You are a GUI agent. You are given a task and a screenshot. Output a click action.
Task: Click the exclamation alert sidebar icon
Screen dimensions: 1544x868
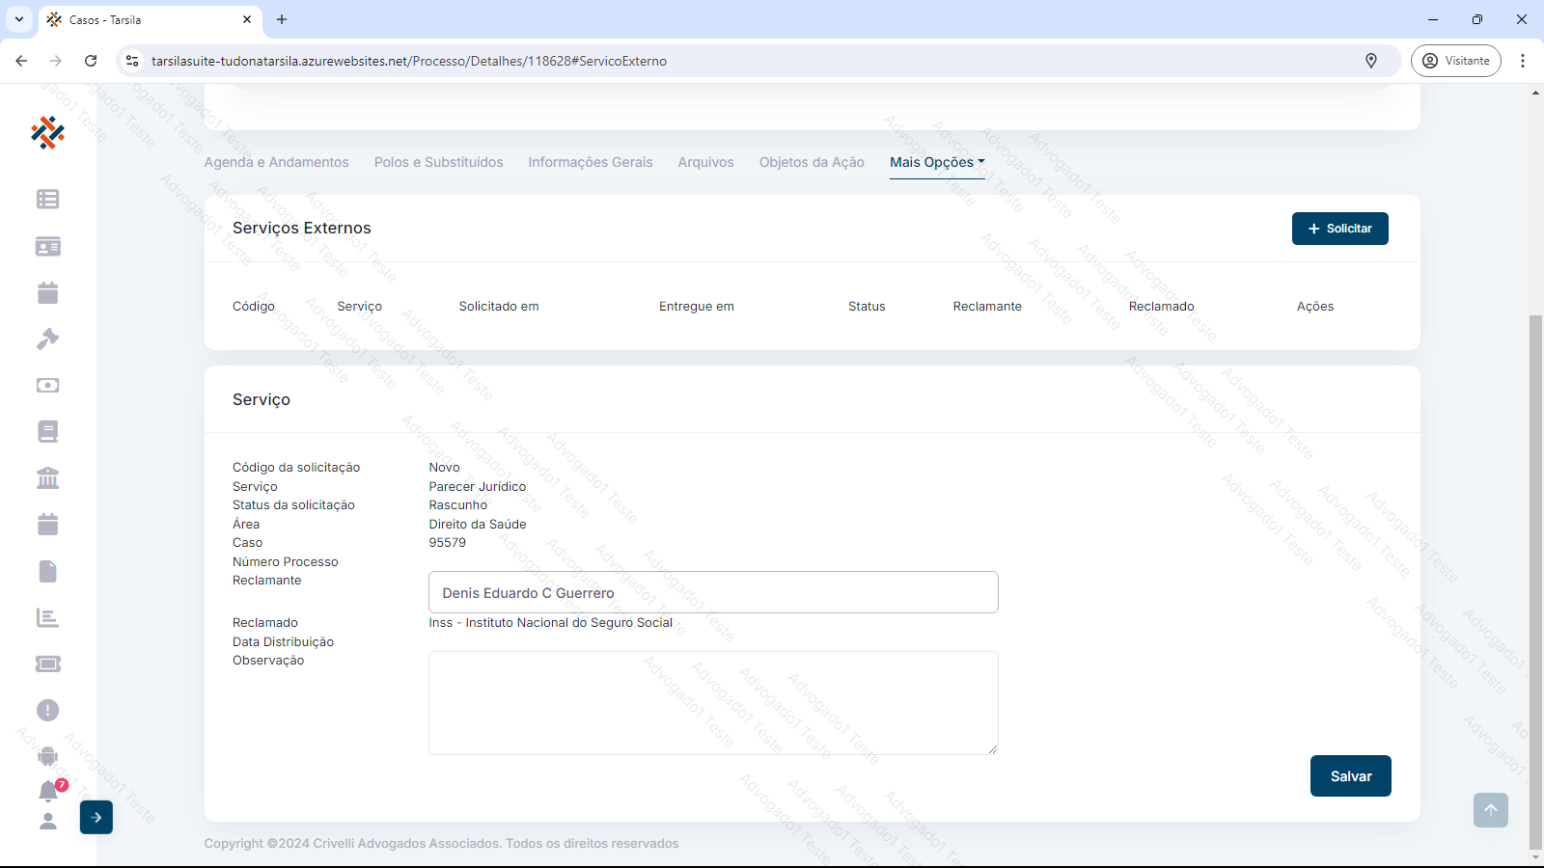point(47,711)
